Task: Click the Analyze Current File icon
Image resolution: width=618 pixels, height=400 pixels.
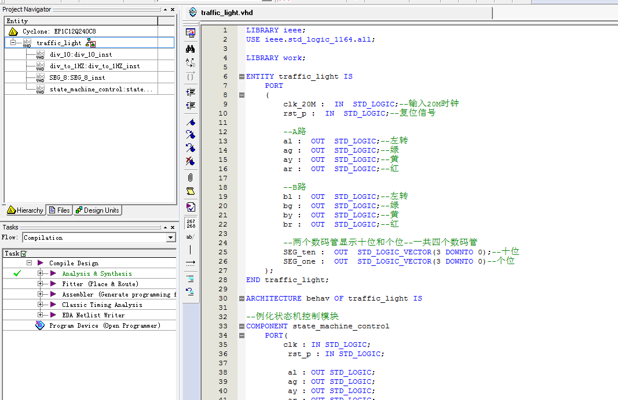Action: (x=190, y=206)
